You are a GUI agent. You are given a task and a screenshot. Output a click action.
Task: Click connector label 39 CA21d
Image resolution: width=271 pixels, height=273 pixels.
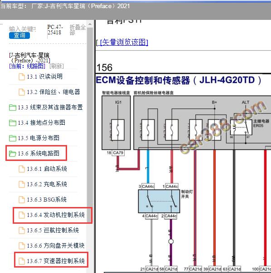(212, 269)
